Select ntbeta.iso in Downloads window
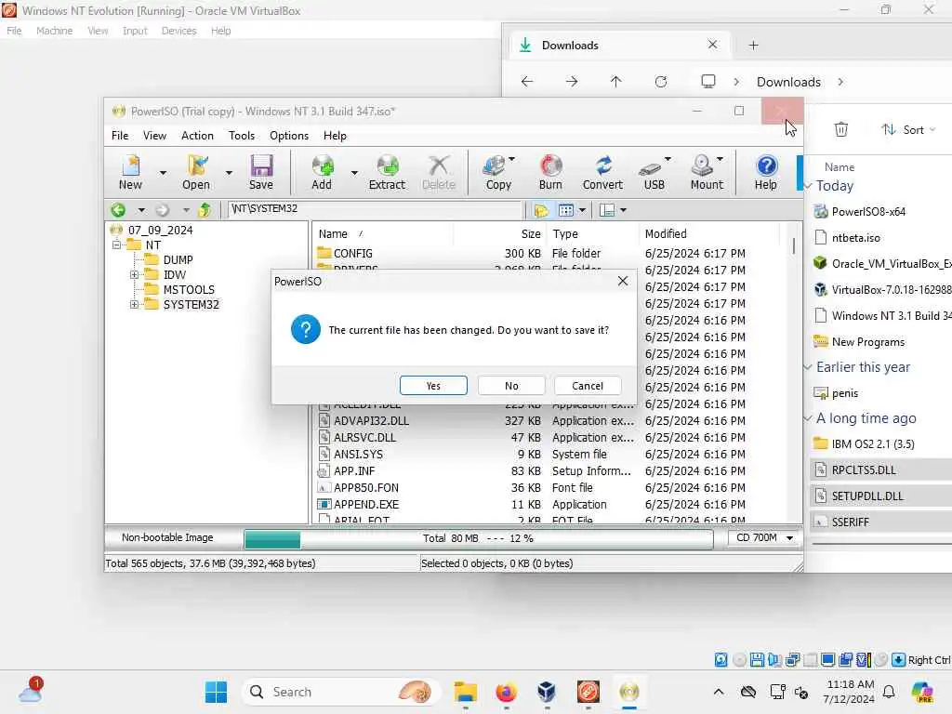Viewport: 952px width, 714px height. click(x=855, y=238)
